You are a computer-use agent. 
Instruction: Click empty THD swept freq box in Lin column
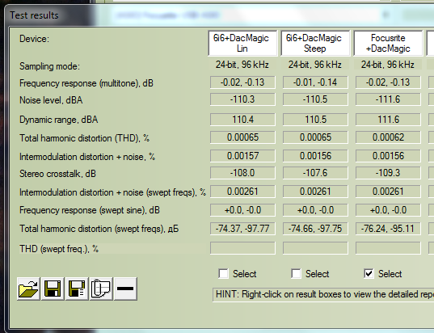point(242,248)
